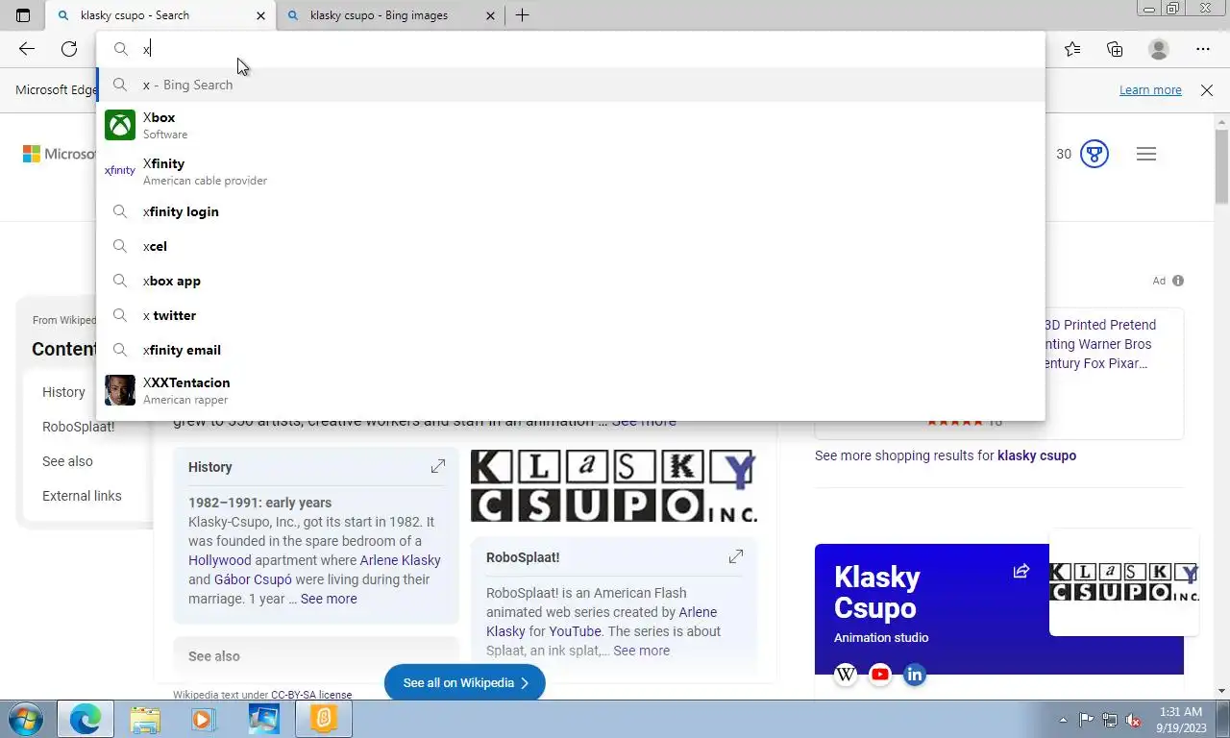This screenshot has width=1230, height=738.
Task: Click 'See more' in RoboSplaat! card
Action: (641, 651)
